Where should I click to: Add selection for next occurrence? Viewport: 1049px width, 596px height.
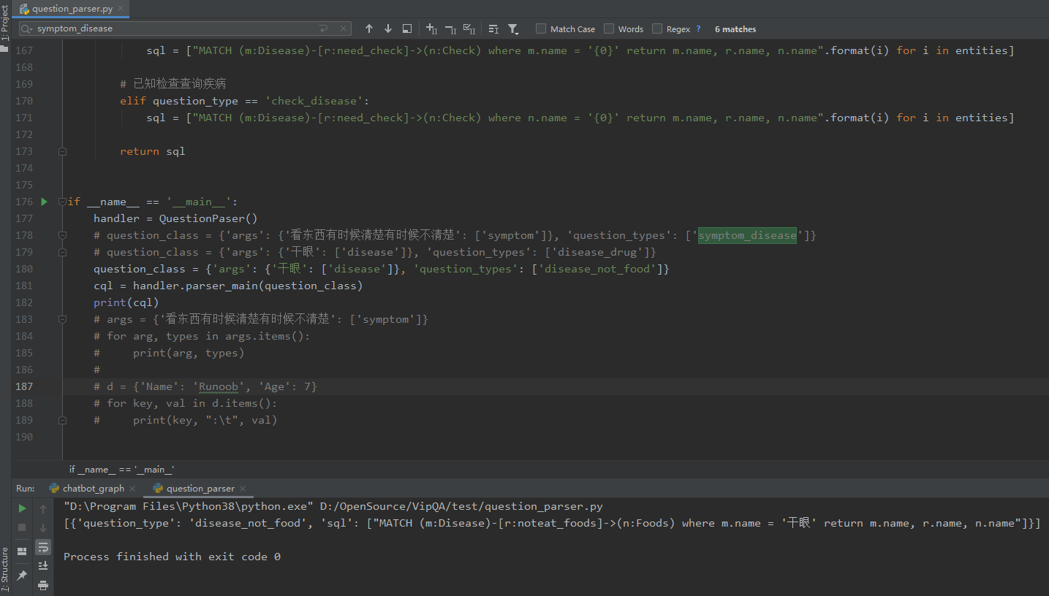click(431, 28)
